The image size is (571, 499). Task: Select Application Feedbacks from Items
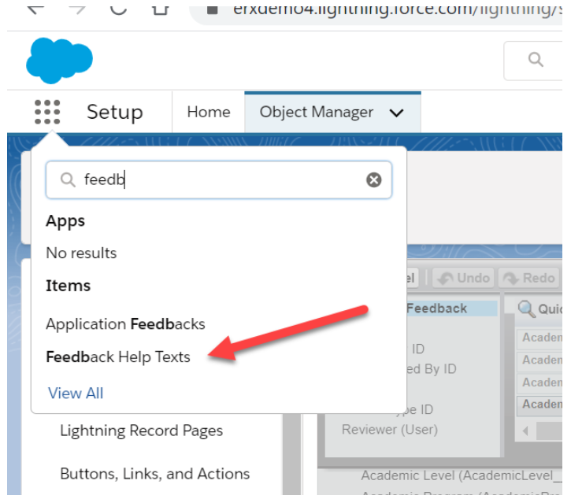125,324
